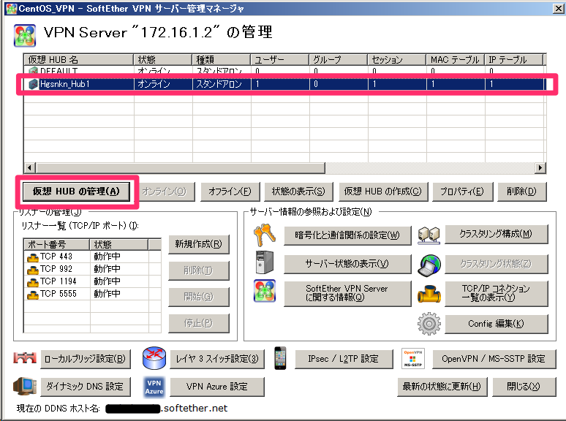Click the DEFAULT hub icon
The image size is (566, 421).
point(33,70)
